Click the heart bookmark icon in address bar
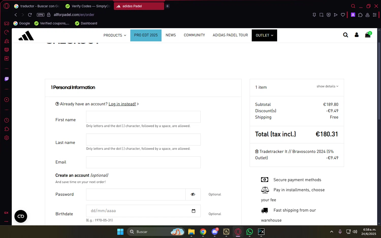 pyautogui.click(x=343, y=15)
